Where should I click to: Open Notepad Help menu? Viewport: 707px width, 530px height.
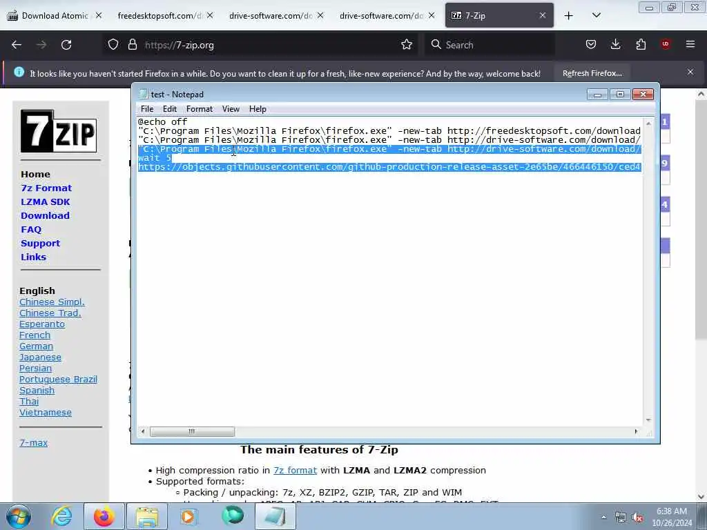pyautogui.click(x=258, y=109)
